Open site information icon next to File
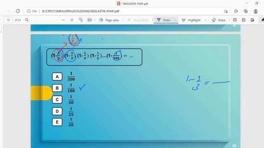The width and height of the screenshot is (264, 148). pos(29,11)
